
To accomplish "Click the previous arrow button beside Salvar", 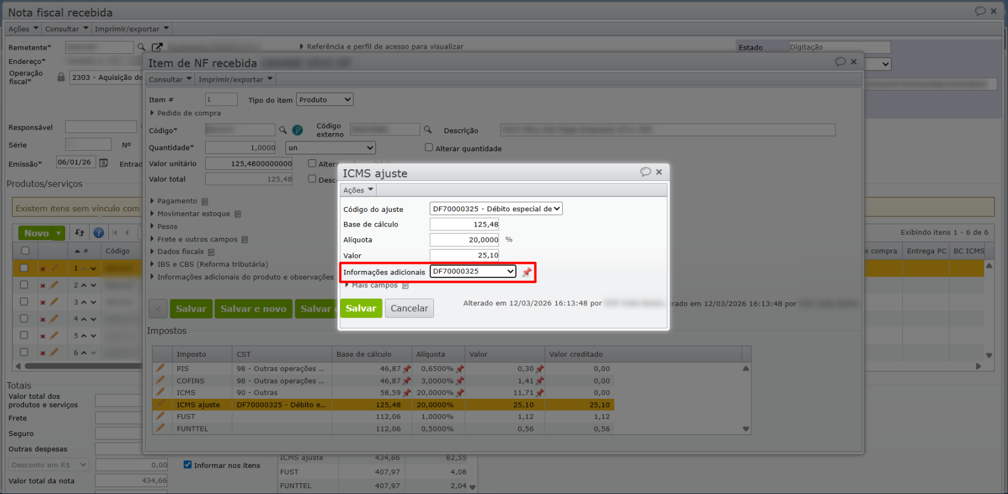I will (x=158, y=309).
